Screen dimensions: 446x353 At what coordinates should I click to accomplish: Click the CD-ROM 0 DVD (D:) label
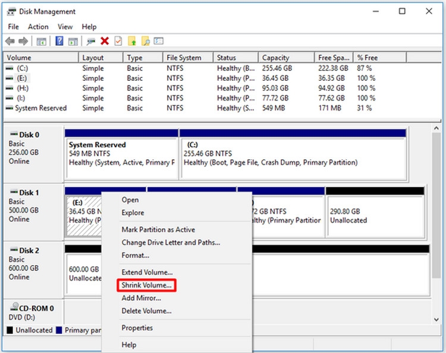coord(33,312)
